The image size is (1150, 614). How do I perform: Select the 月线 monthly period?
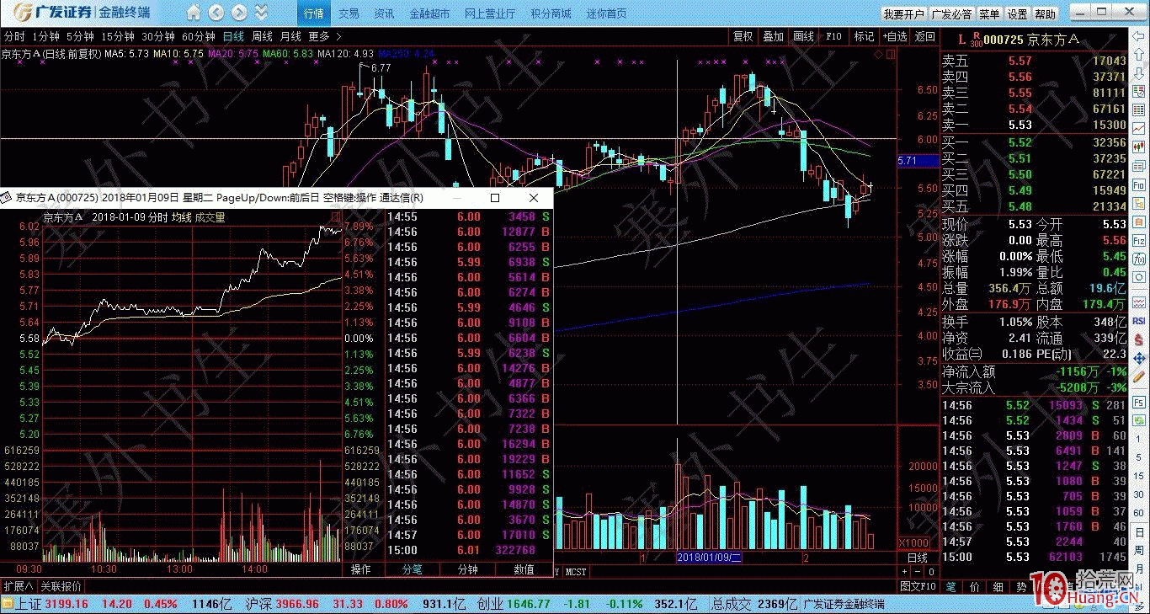[x=290, y=36]
